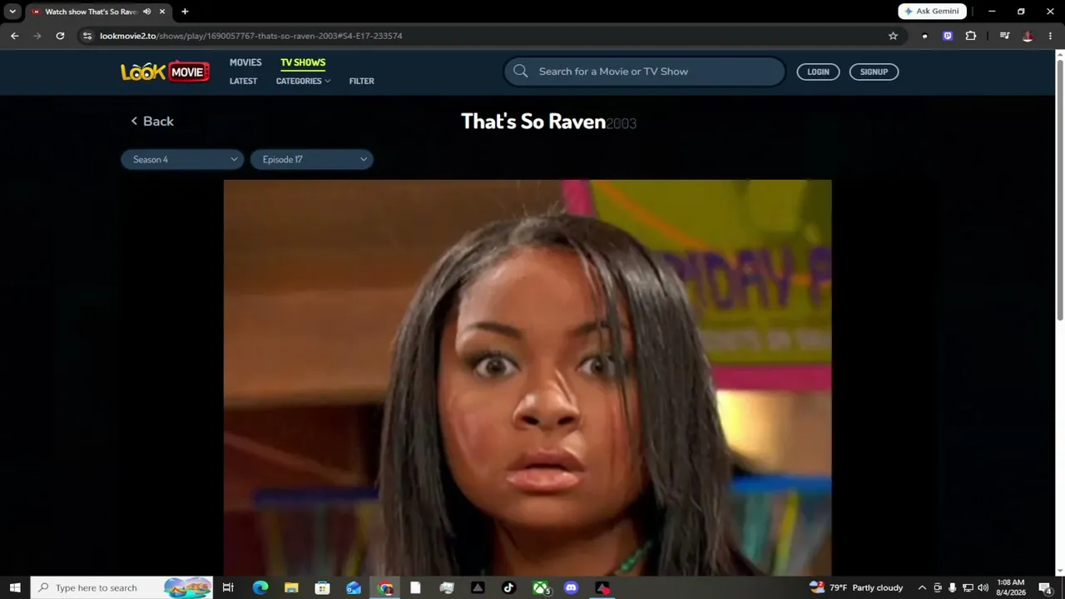This screenshot has height=599, width=1065.
Task: Open the Windows Start menu
Action: click(15, 587)
